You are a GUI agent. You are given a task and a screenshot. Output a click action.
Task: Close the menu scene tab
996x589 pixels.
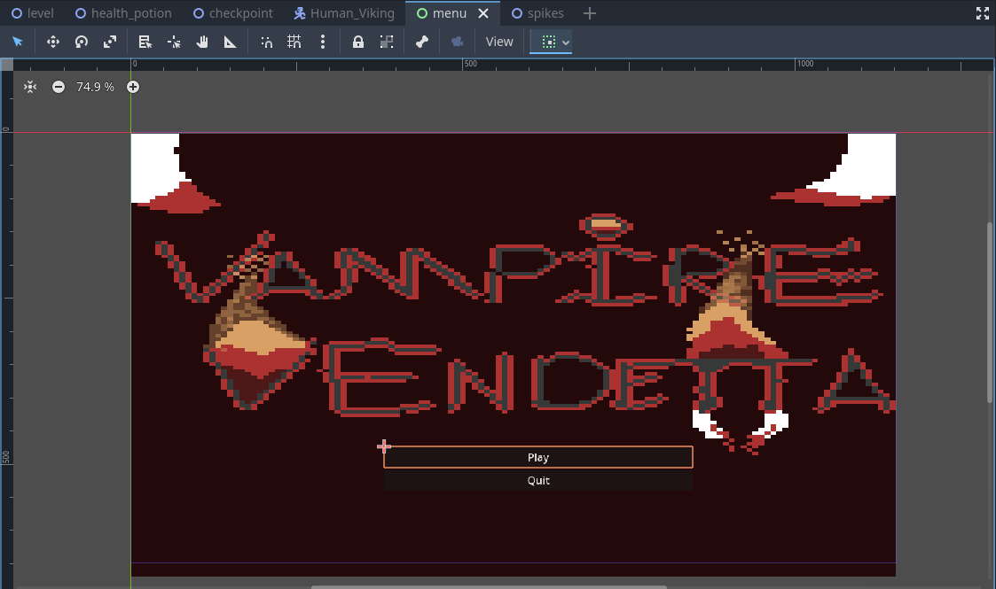[x=483, y=13]
